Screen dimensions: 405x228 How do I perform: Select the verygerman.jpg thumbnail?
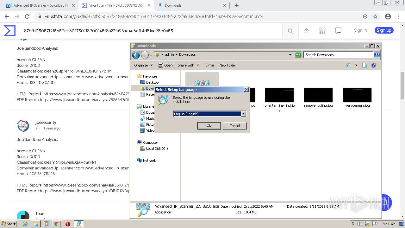coord(357,95)
